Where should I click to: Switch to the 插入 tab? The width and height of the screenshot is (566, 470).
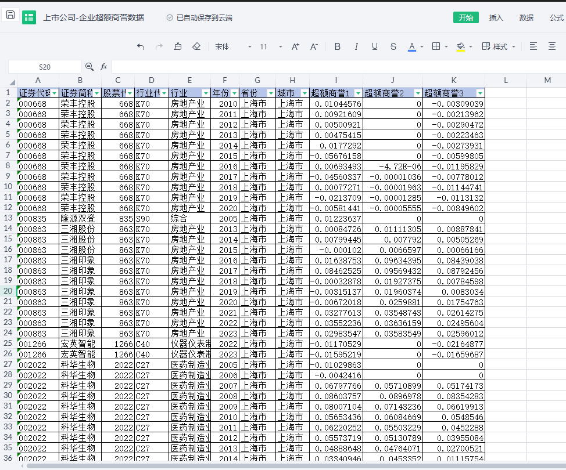coord(496,17)
